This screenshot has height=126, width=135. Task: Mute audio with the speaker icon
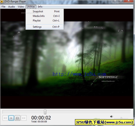[x=111, y=117]
